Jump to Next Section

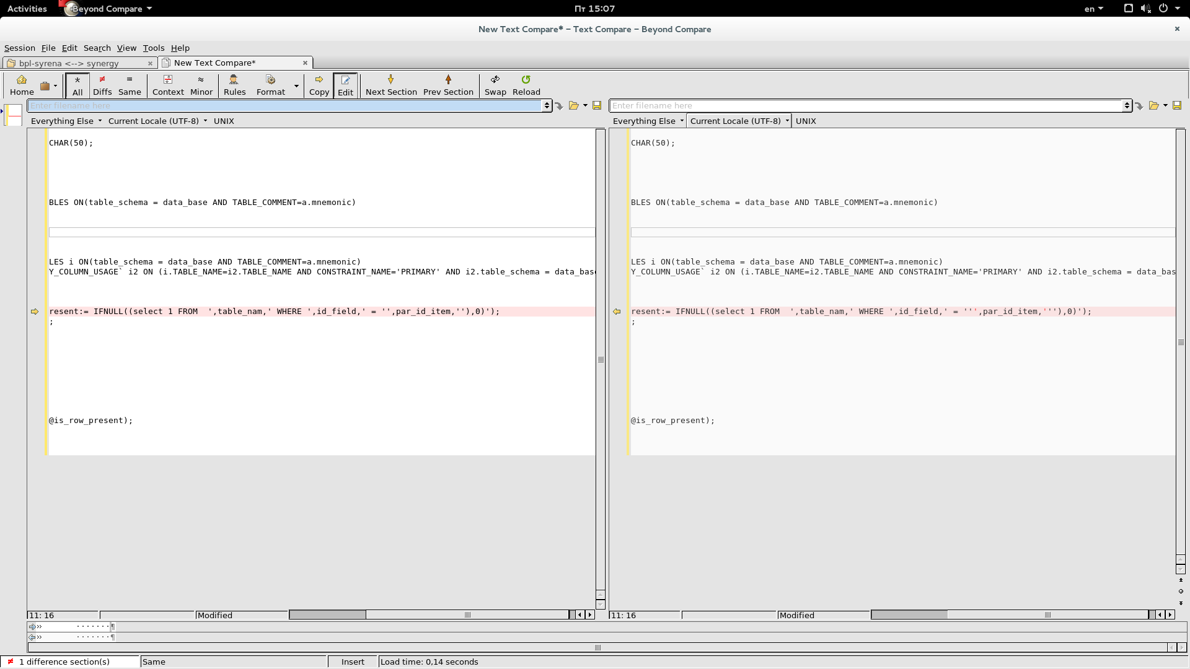click(x=390, y=85)
